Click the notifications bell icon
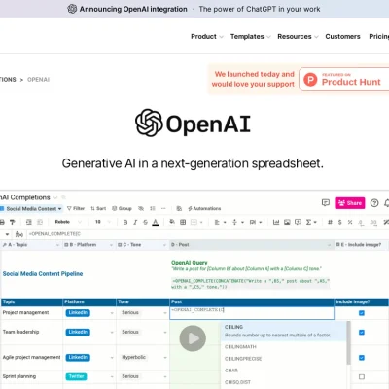 387,203
